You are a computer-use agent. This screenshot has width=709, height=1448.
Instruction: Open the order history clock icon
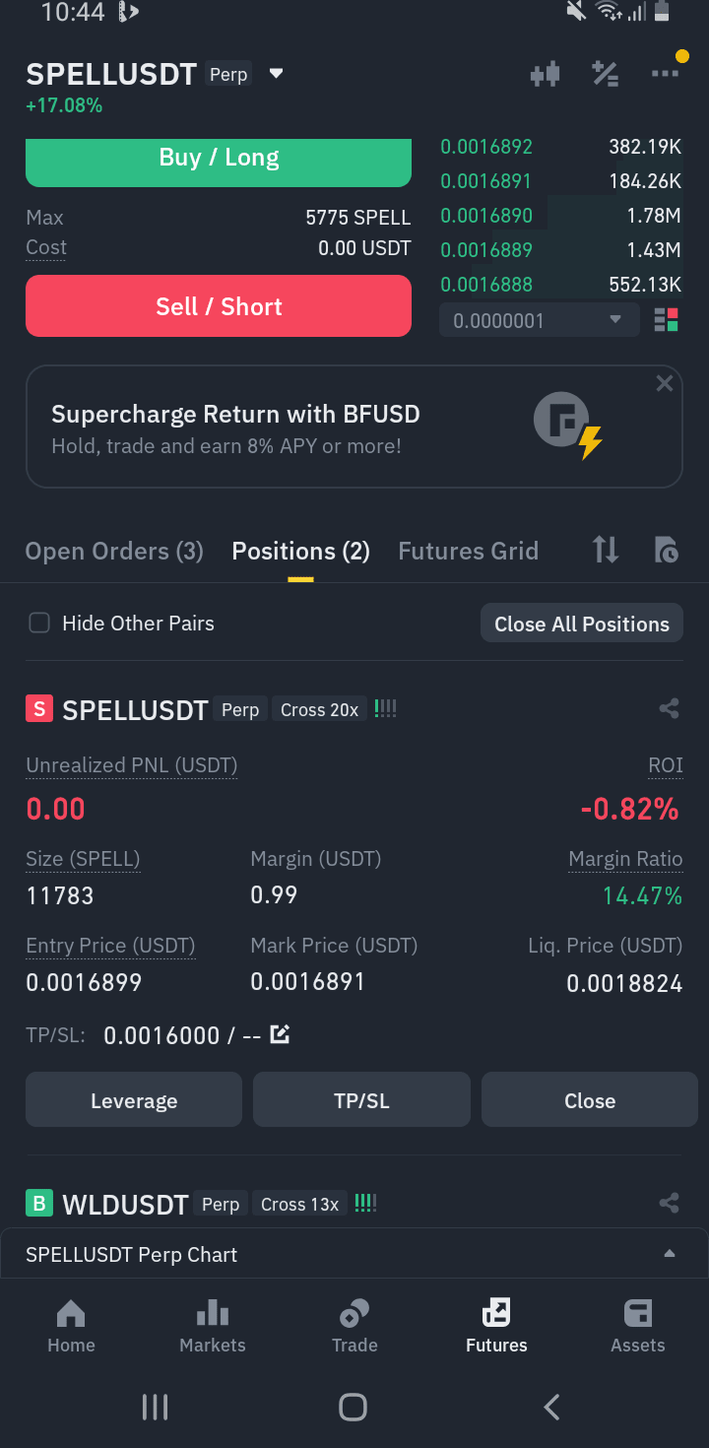pyautogui.click(x=667, y=551)
